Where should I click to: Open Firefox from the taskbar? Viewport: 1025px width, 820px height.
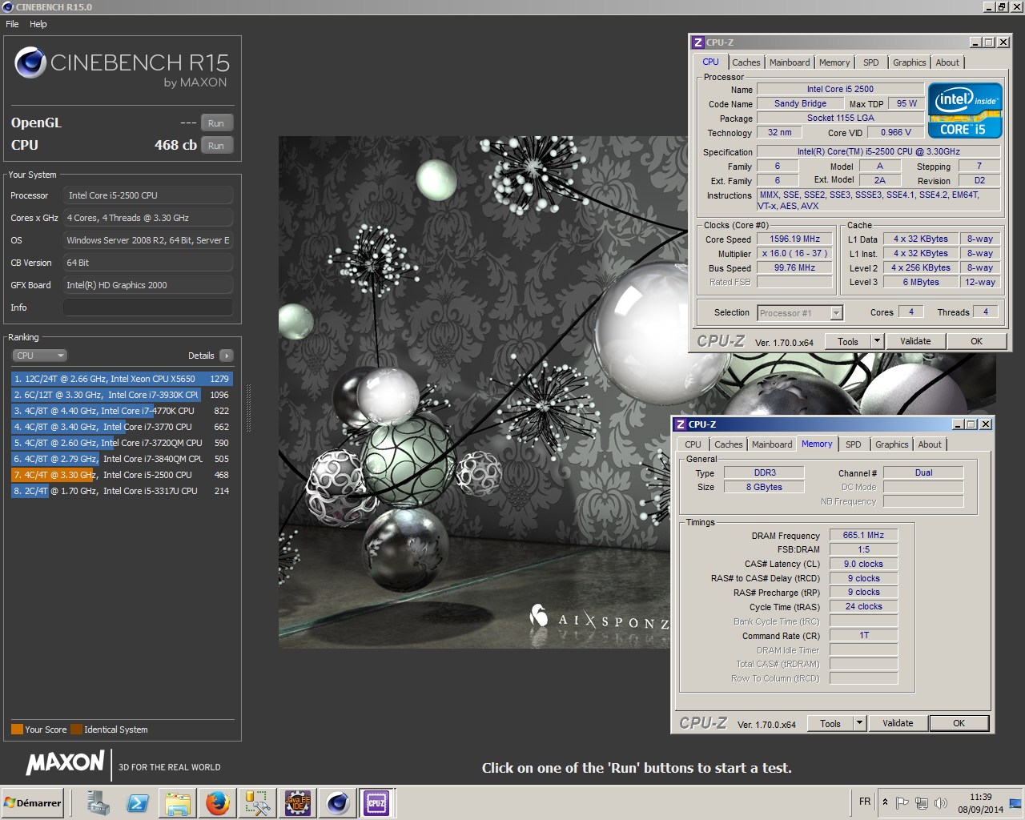(218, 803)
